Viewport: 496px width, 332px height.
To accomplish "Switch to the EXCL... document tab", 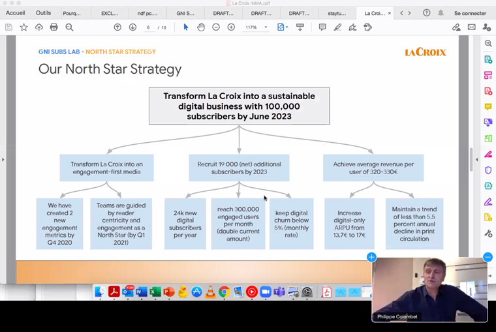I will coord(110,13).
